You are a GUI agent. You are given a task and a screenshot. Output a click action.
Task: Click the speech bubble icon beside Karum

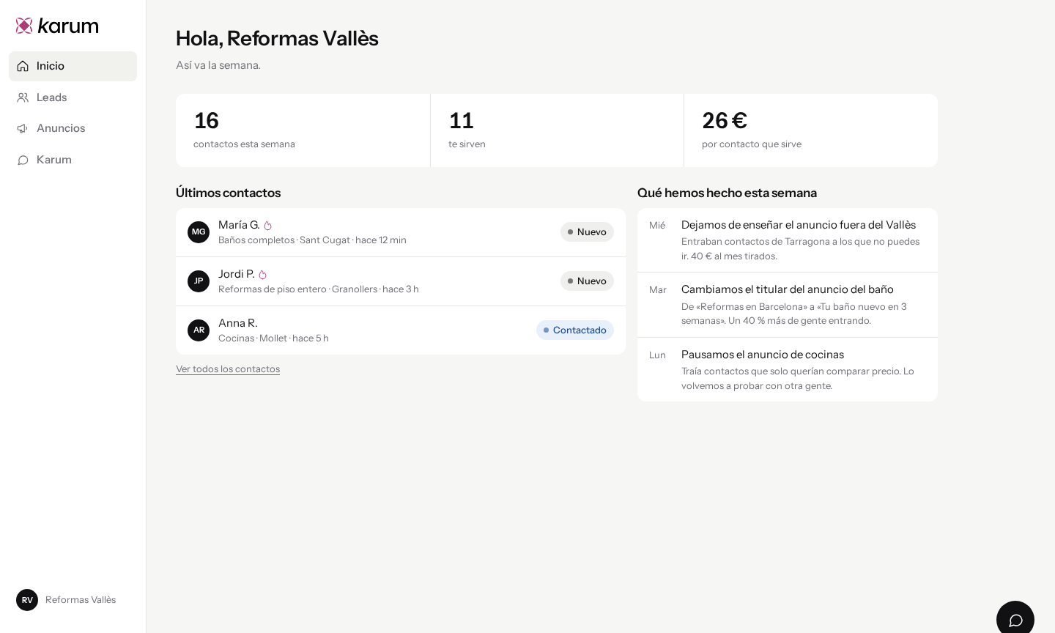(23, 160)
